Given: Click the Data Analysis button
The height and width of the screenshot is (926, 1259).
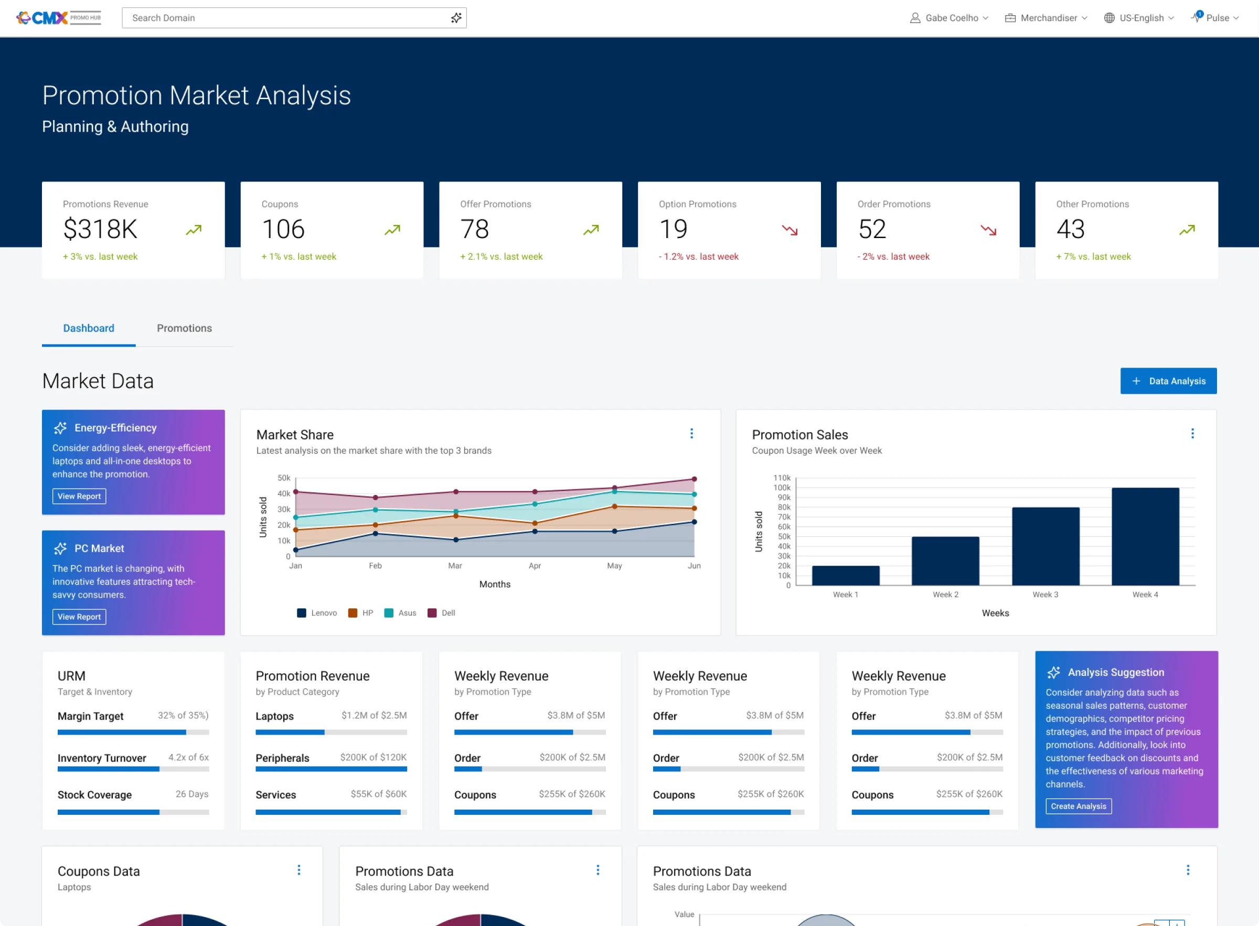Looking at the screenshot, I should pyautogui.click(x=1168, y=381).
